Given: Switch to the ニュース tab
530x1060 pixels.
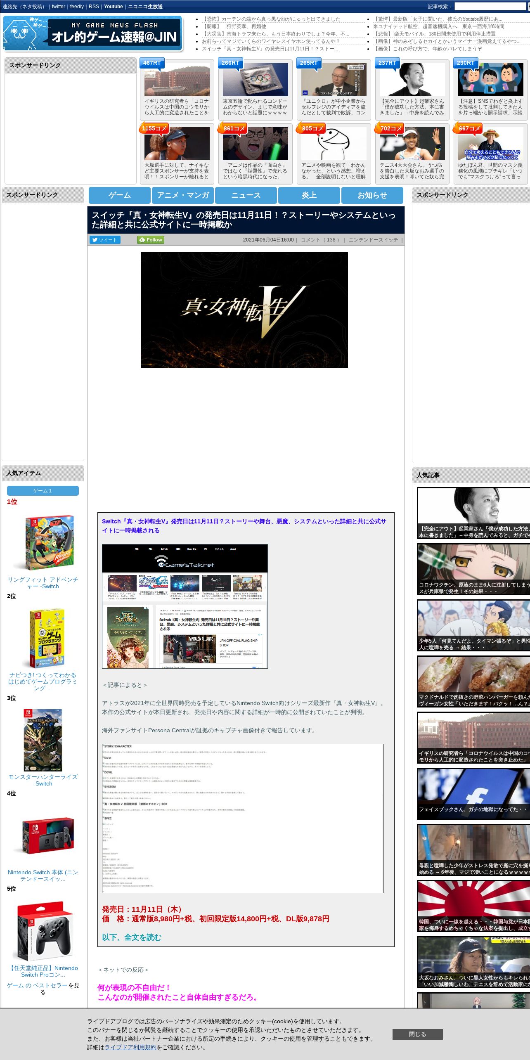Looking at the screenshot, I should tap(246, 195).
